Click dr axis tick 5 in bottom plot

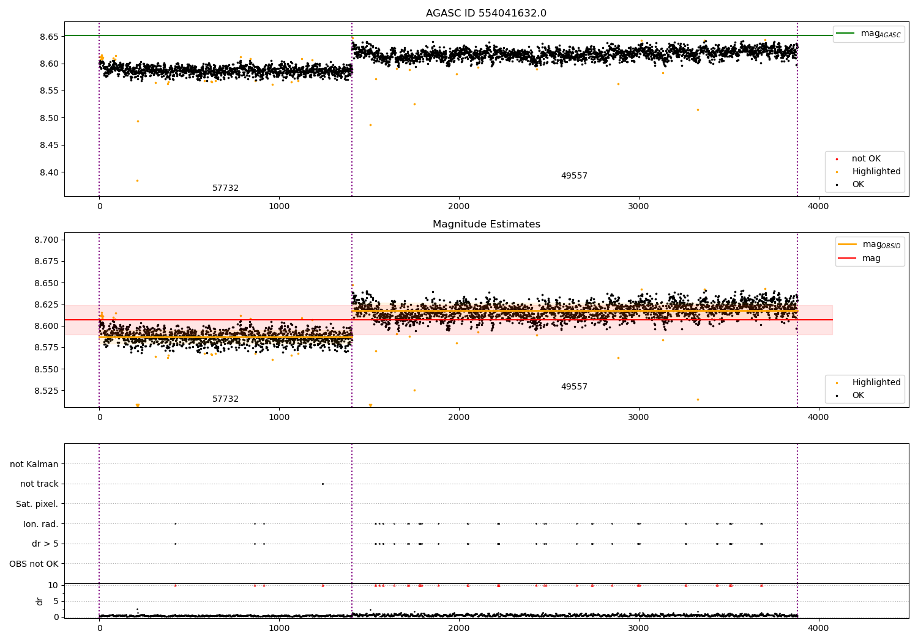pyautogui.click(x=56, y=601)
